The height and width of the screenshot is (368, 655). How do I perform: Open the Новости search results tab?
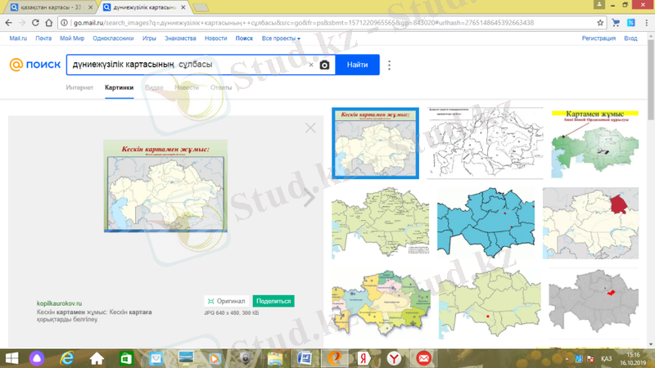coord(187,87)
